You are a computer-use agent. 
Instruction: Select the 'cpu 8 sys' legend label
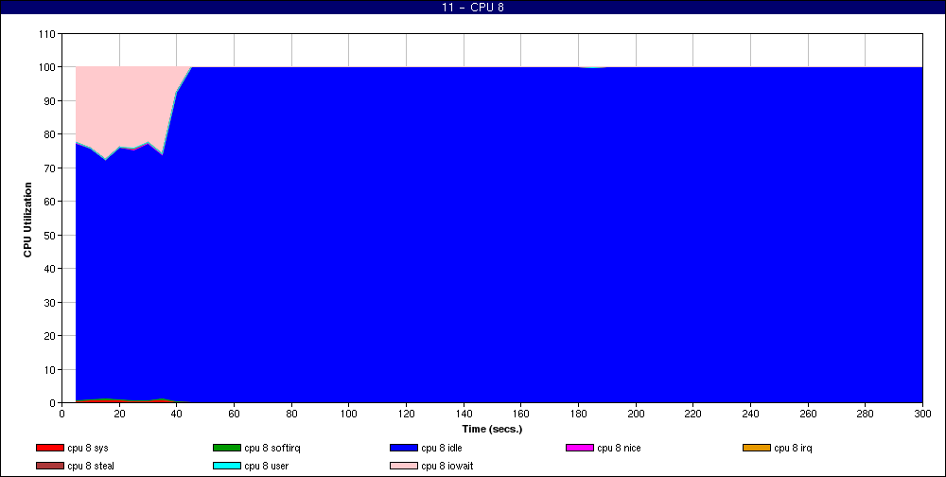coord(88,448)
